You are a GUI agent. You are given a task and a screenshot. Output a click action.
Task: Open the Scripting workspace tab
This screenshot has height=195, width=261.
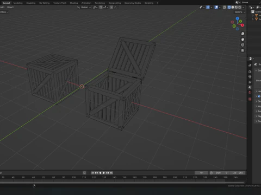(x=149, y=3)
